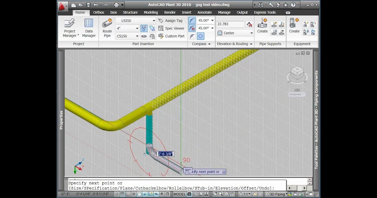Click the Create pipe support tool
The height and width of the screenshot is (198, 377).
(262, 25)
